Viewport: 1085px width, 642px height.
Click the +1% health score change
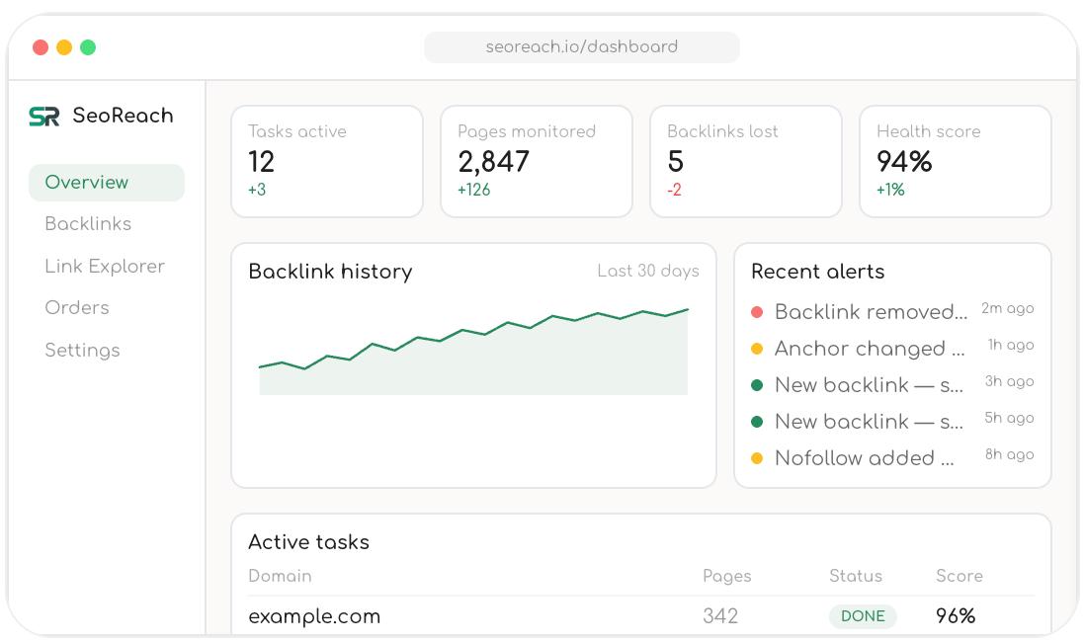click(x=890, y=190)
